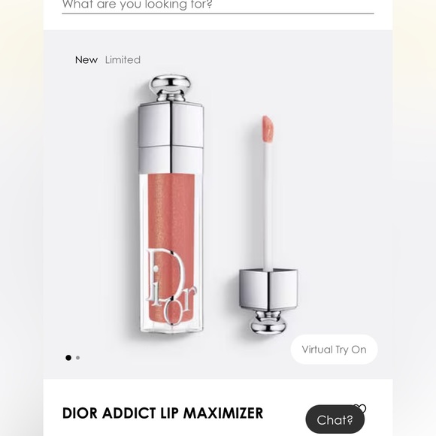
Task: Click the heart wishlist icon beside Chat
Action: coord(361,408)
